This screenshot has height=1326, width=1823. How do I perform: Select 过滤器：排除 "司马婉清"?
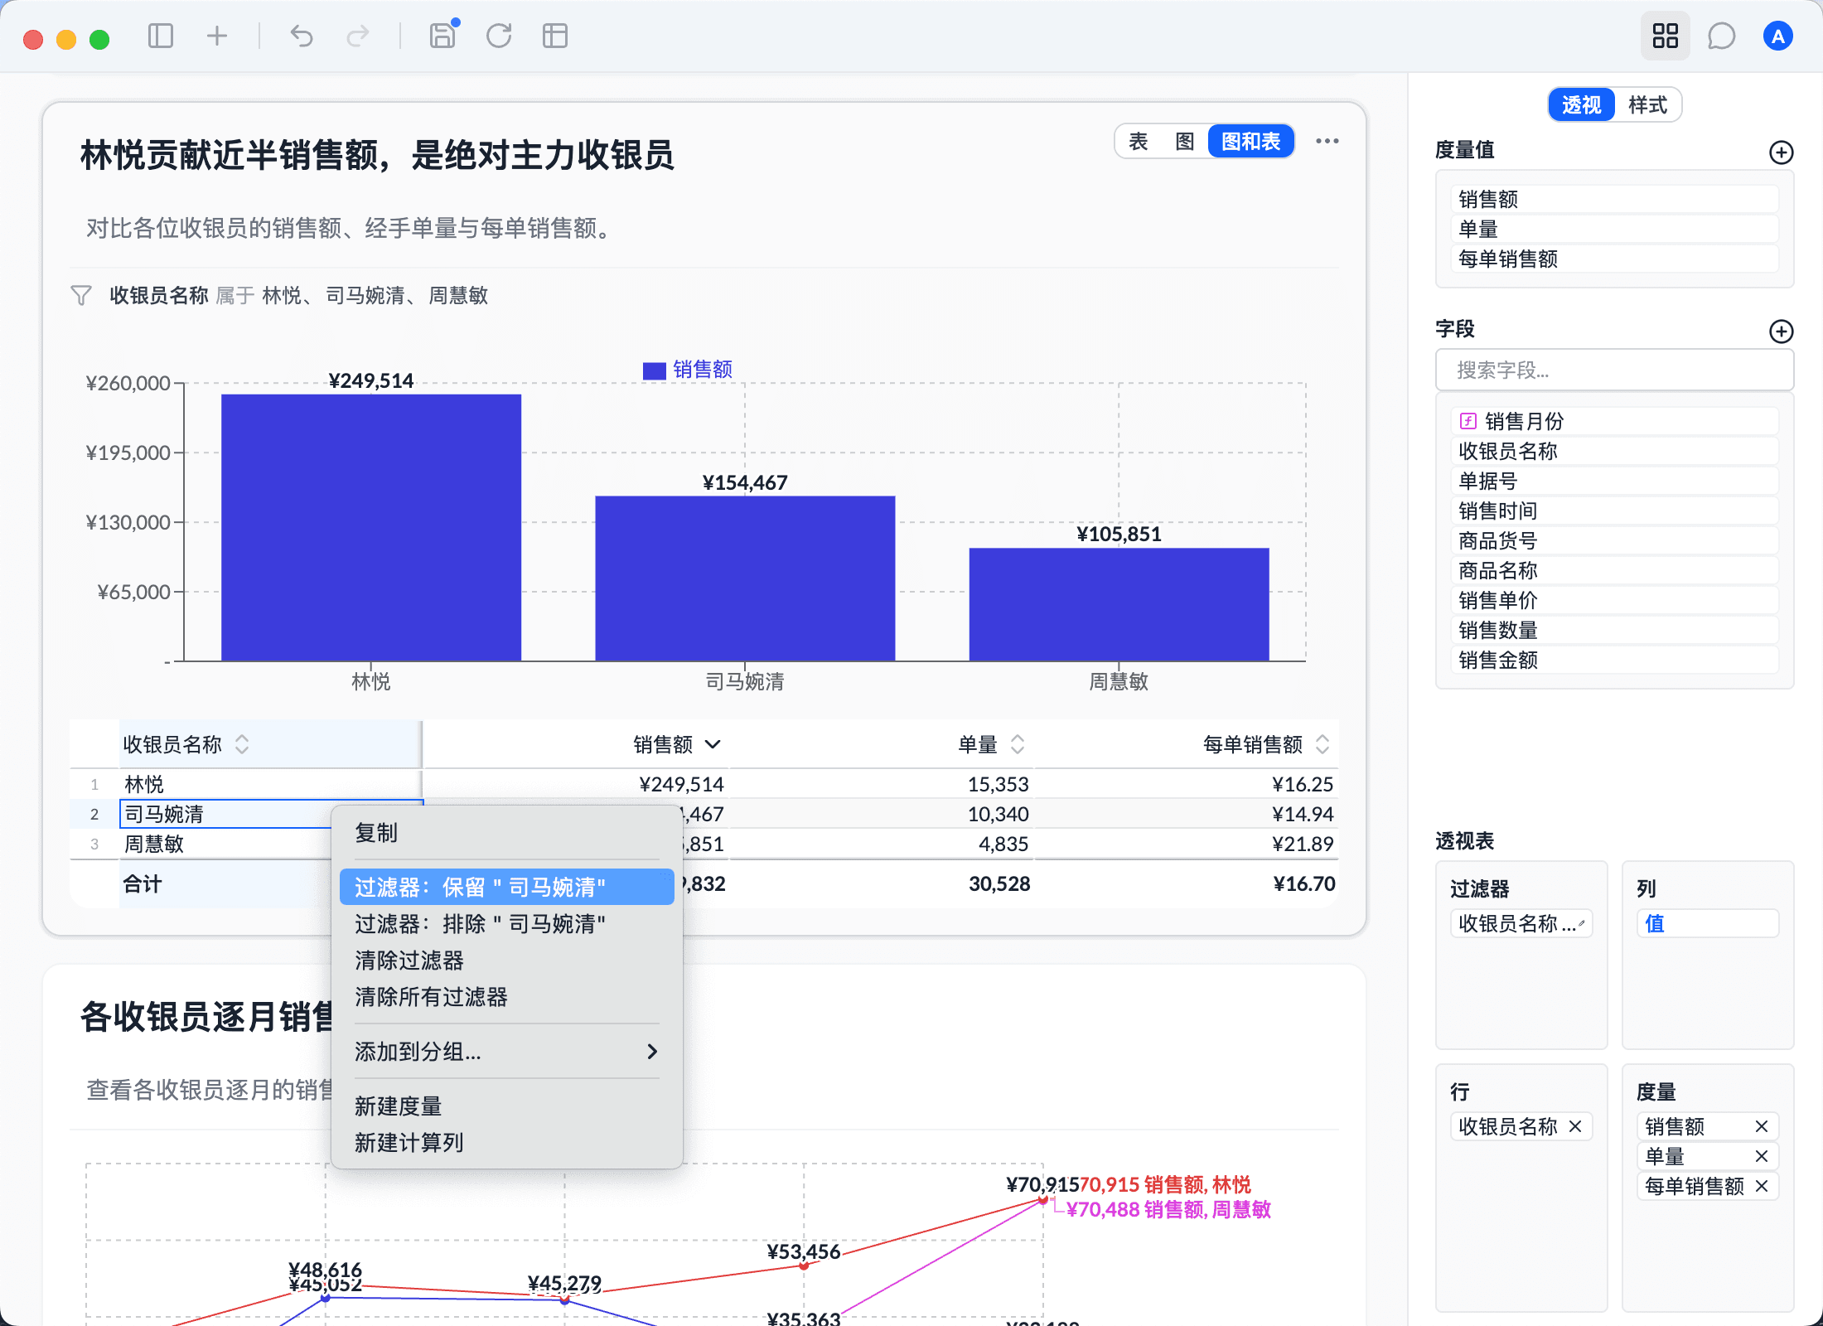(506, 923)
